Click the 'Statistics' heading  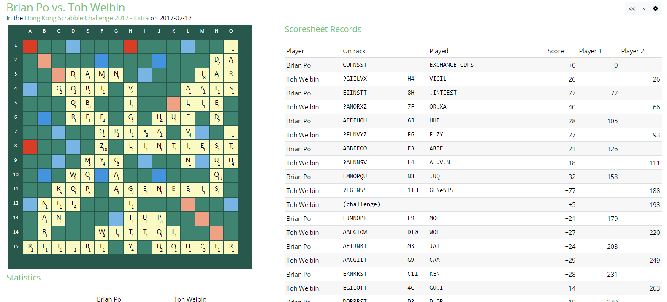pos(24,278)
